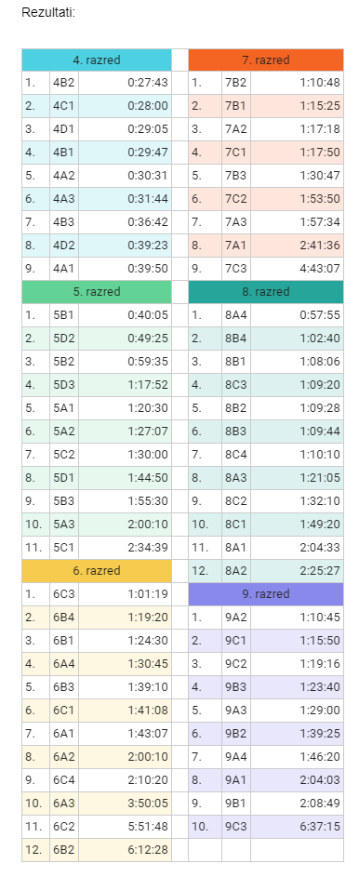Viewport: 359px width, 877px height.
Task: Select team cell 7B2
Action: (235, 83)
